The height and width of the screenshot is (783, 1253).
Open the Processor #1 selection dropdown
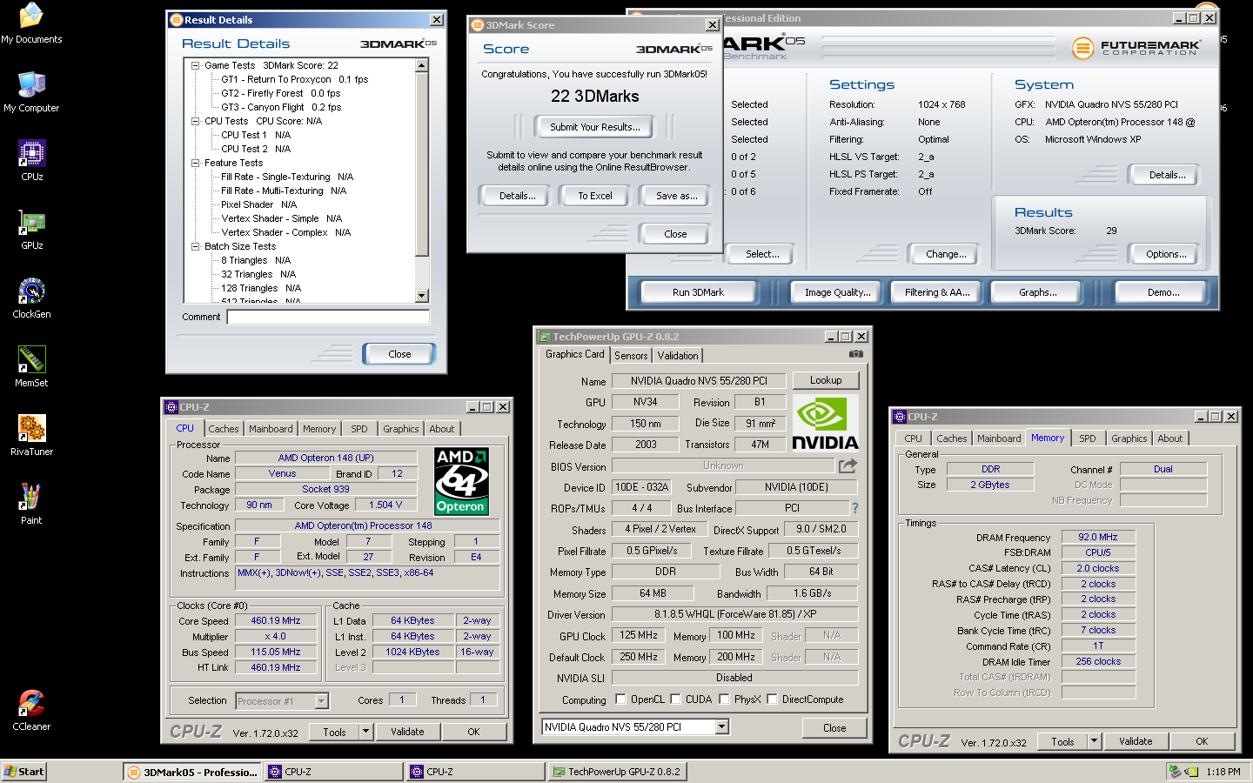(321, 700)
